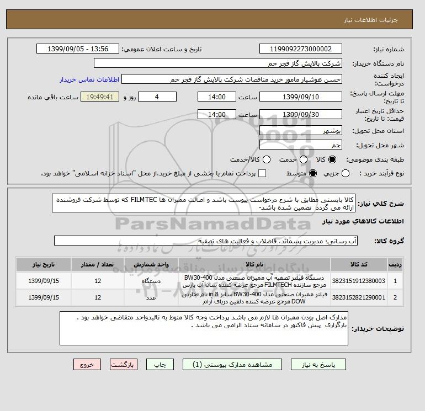Click the تاریخ نیاز column header
Image resolution: width=425 pixels, height=411 pixels.
(x=44, y=264)
